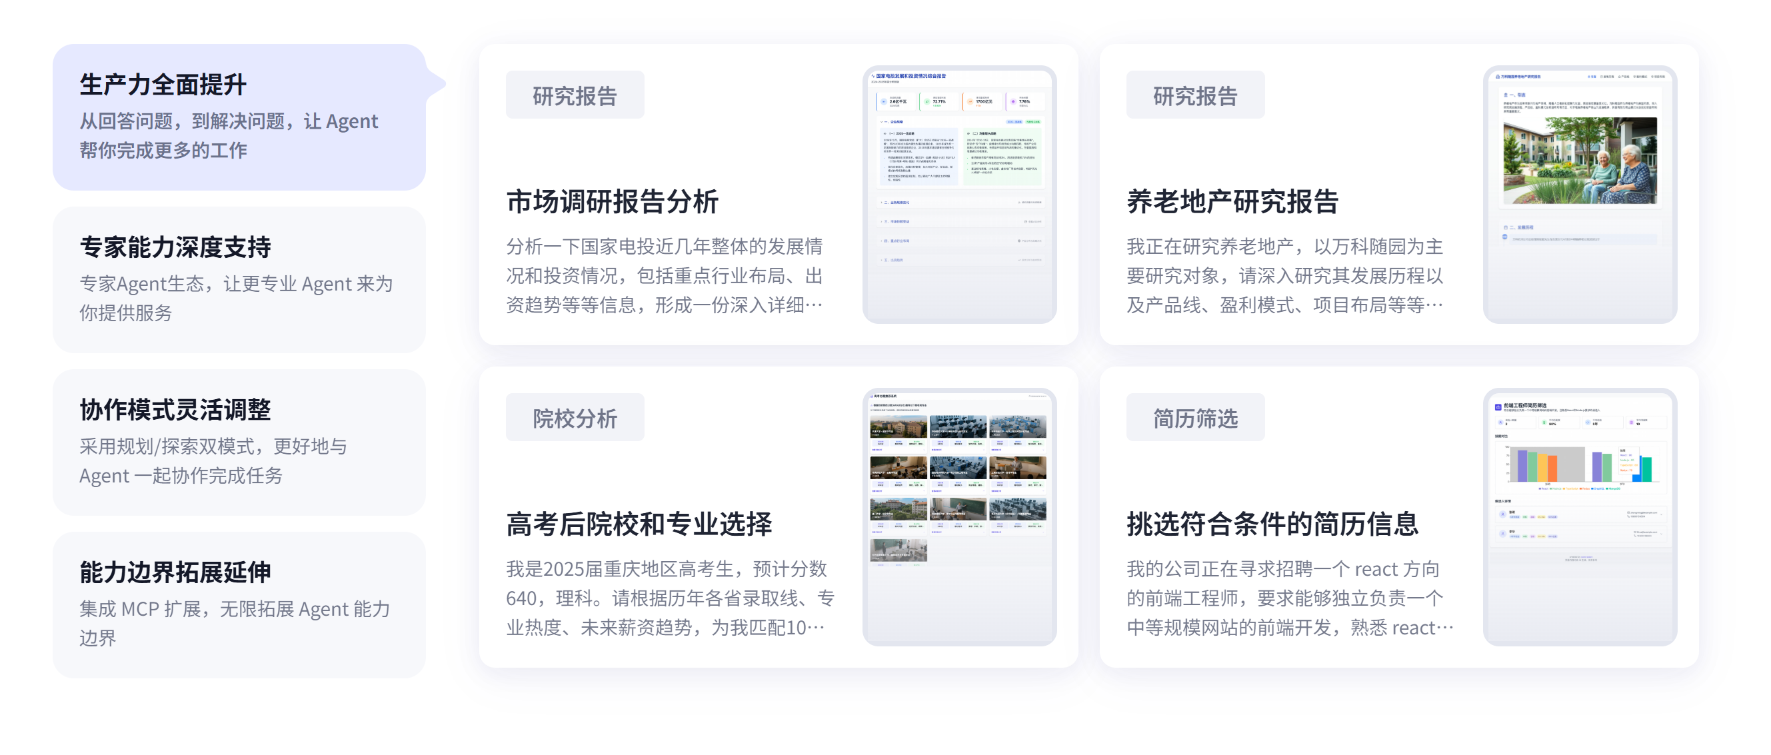Open 挑选符合条件的简历信息 title
Viewport: 1771px width, 755px height.
pos(1272,524)
